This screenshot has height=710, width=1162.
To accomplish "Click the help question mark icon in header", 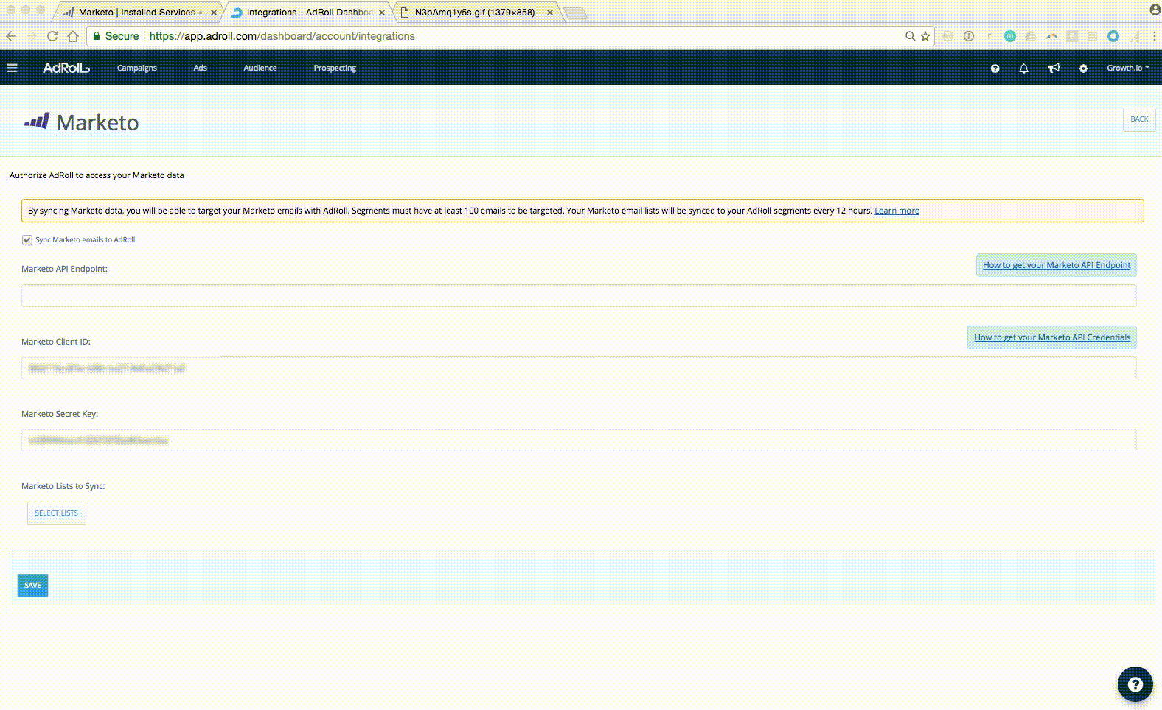I will tap(995, 68).
